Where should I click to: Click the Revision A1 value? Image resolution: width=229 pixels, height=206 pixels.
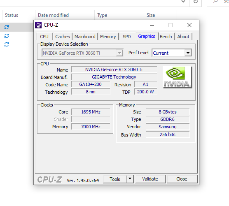click(x=146, y=84)
